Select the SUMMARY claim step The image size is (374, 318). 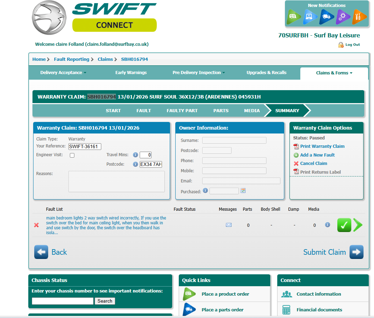pos(287,110)
